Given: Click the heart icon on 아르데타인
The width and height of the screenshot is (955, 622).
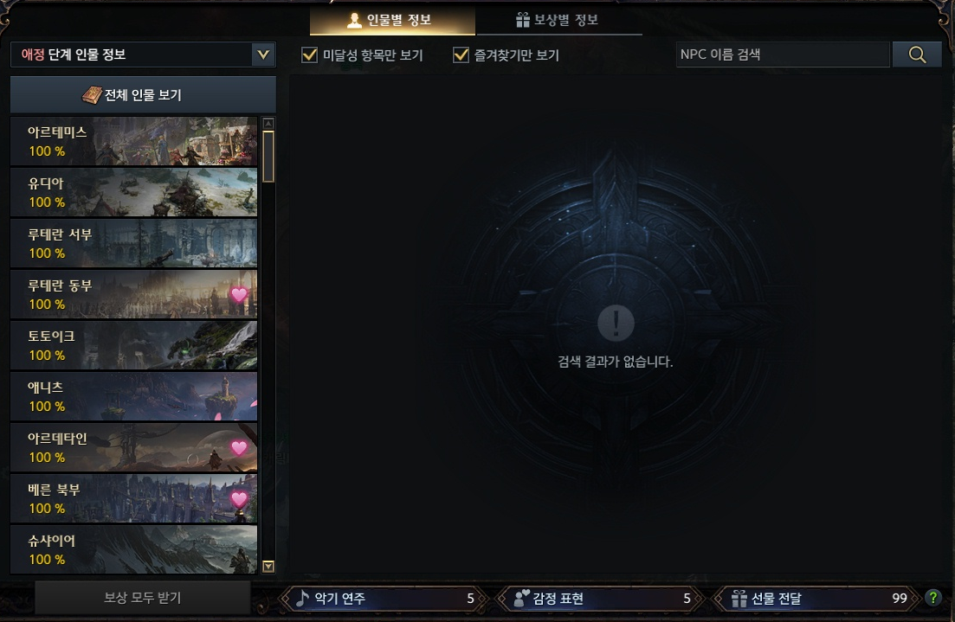Looking at the screenshot, I should (239, 448).
